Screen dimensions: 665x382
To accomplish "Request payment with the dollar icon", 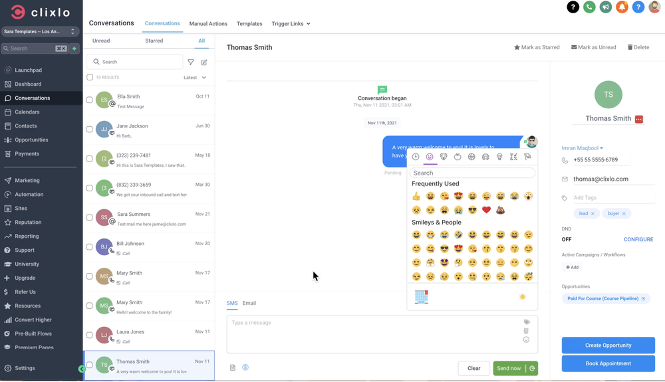I will click(245, 367).
